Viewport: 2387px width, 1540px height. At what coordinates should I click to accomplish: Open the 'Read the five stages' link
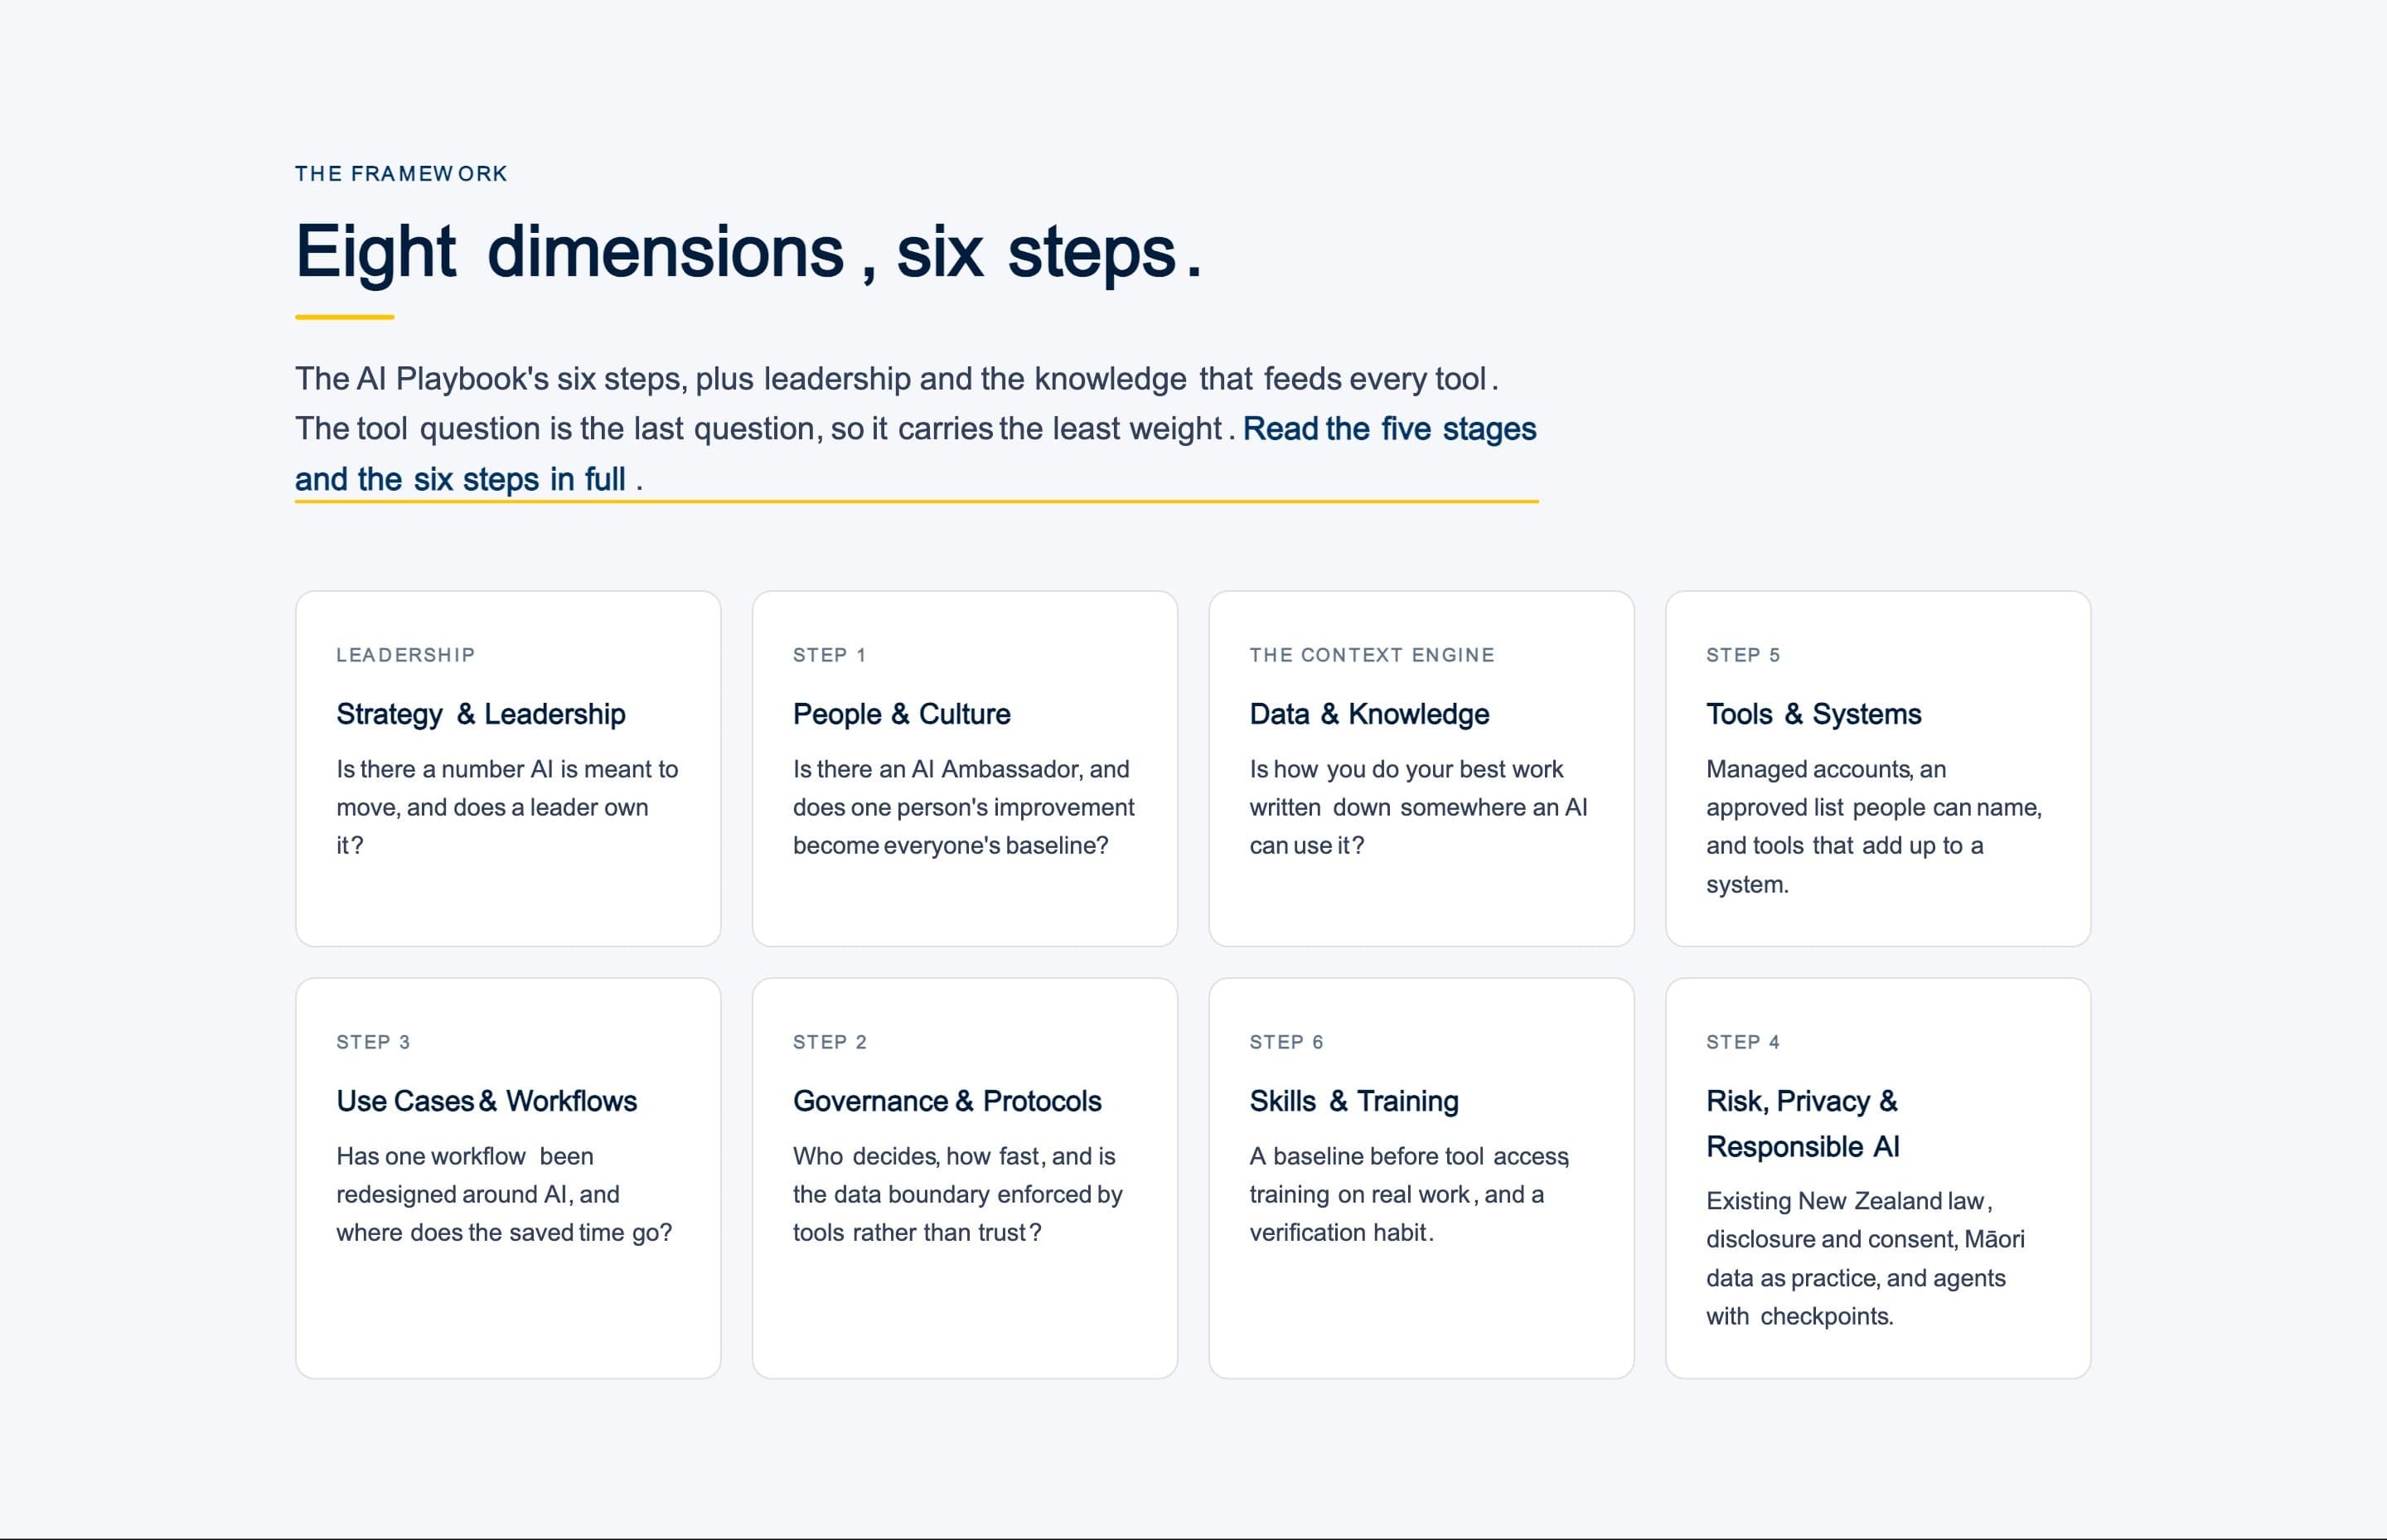(x=1389, y=429)
